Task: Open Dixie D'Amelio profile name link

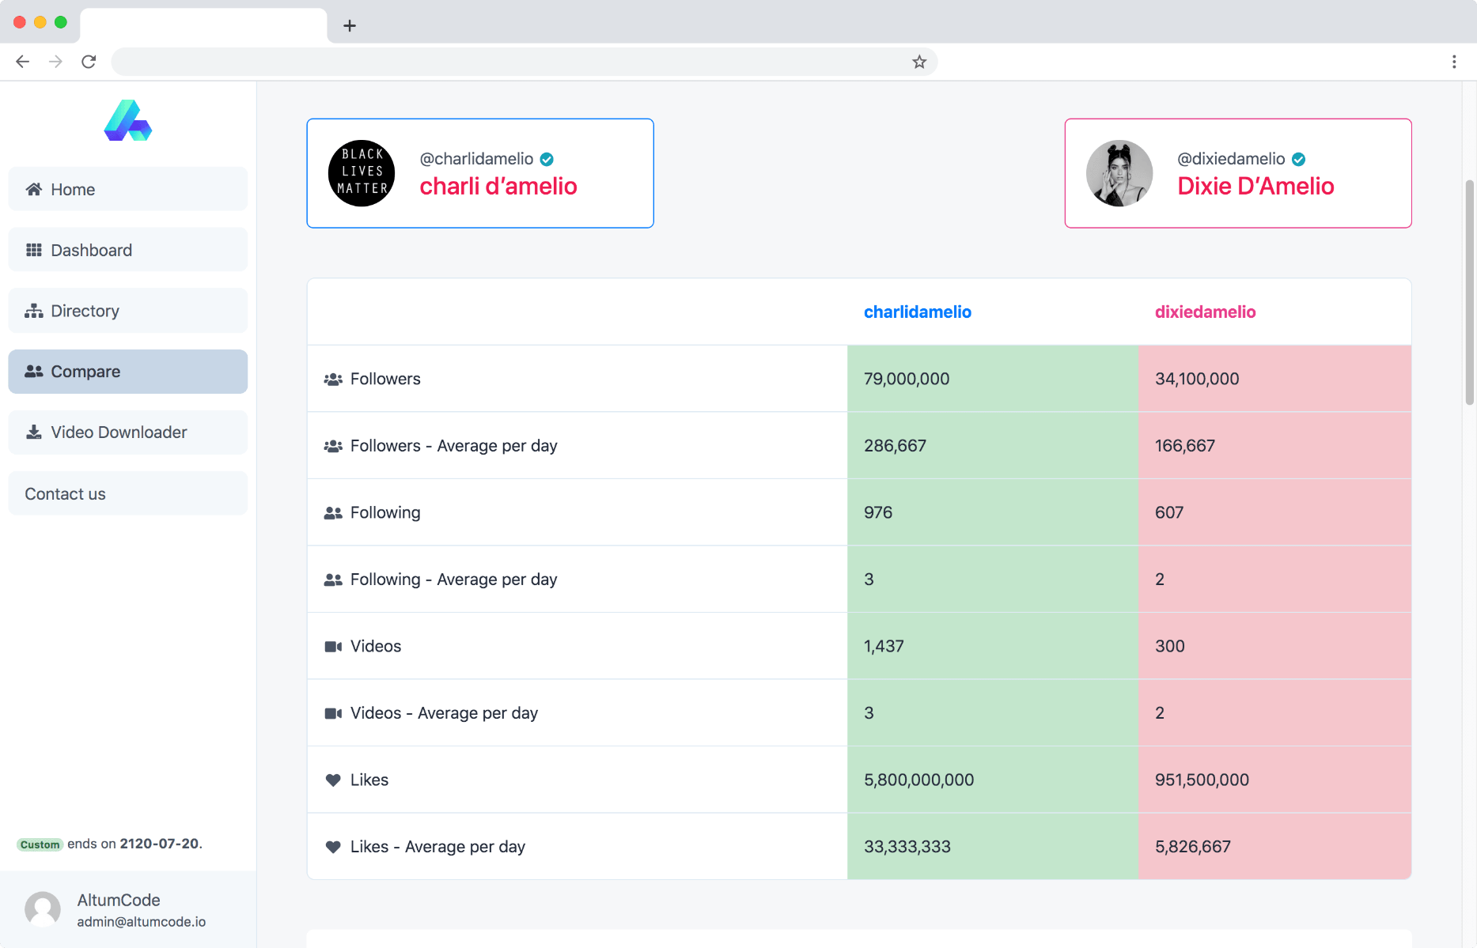Action: pos(1255,187)
